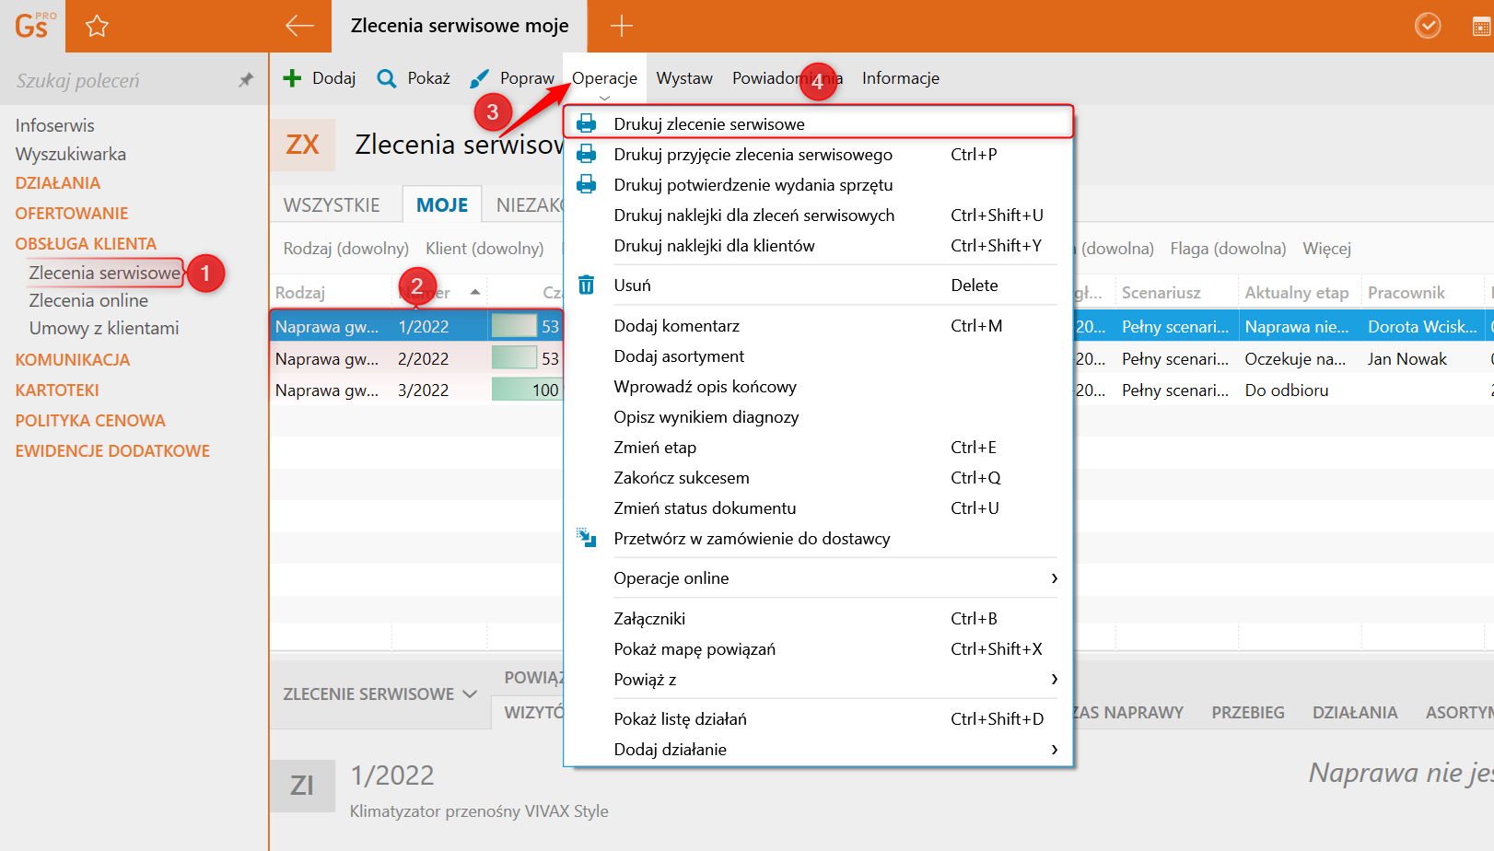Click the green plus Dodaj icon
The width and height of the screenshot is (1494, 851).
[292, 78]
